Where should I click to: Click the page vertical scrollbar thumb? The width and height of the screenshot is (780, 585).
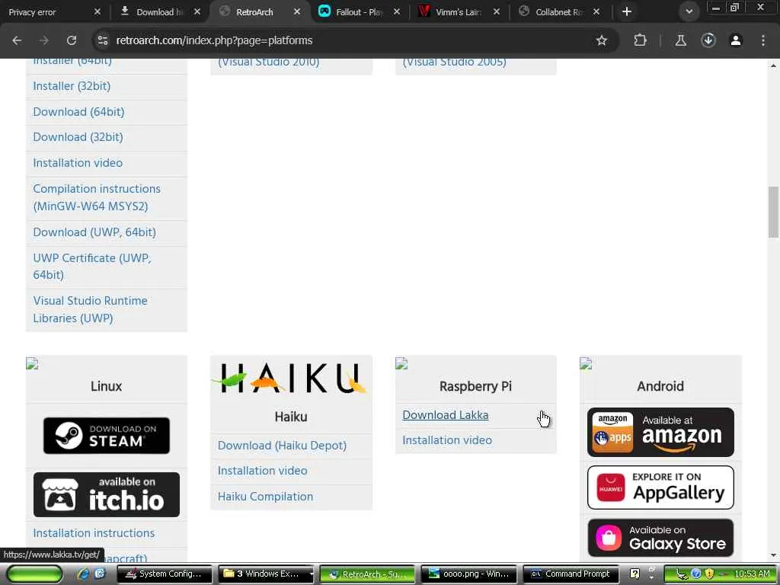pyautogui.click(x=774, y=212)
